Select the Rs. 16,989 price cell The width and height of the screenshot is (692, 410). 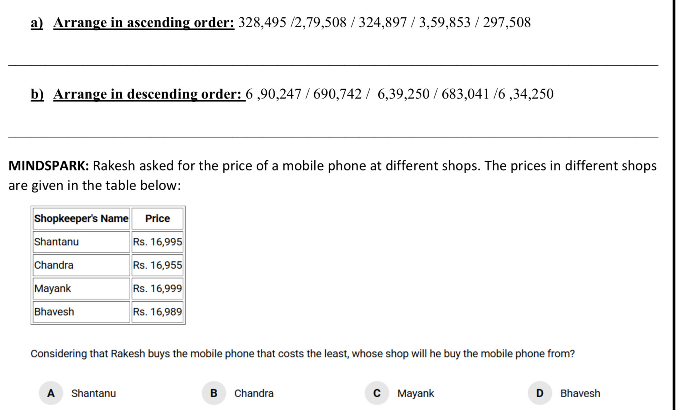157,311
